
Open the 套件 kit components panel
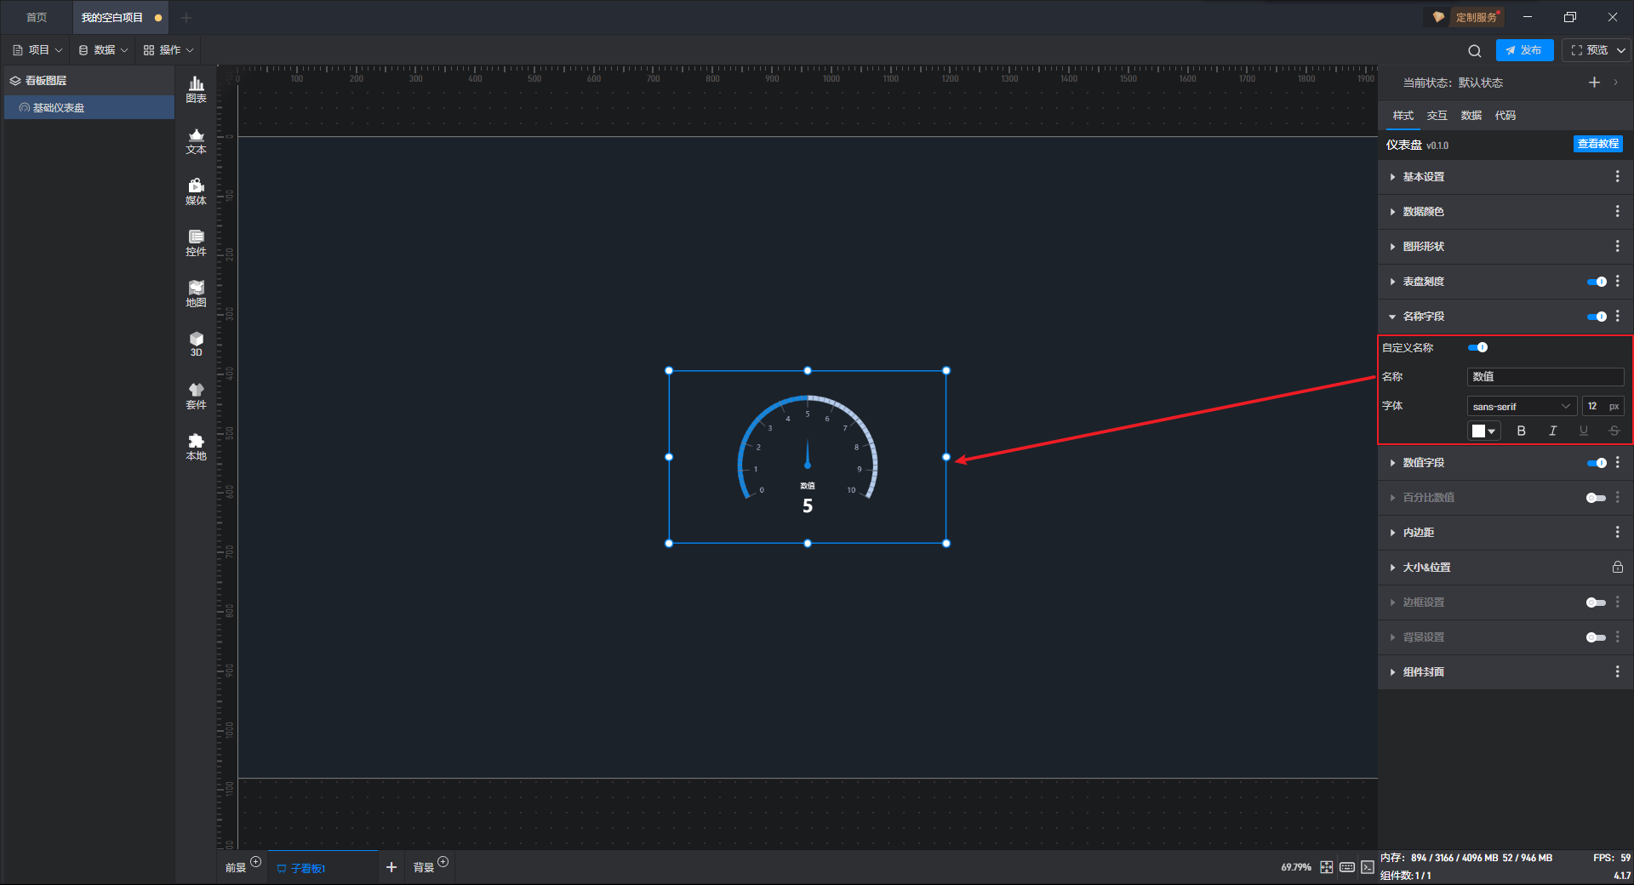(x=196, y=396)
